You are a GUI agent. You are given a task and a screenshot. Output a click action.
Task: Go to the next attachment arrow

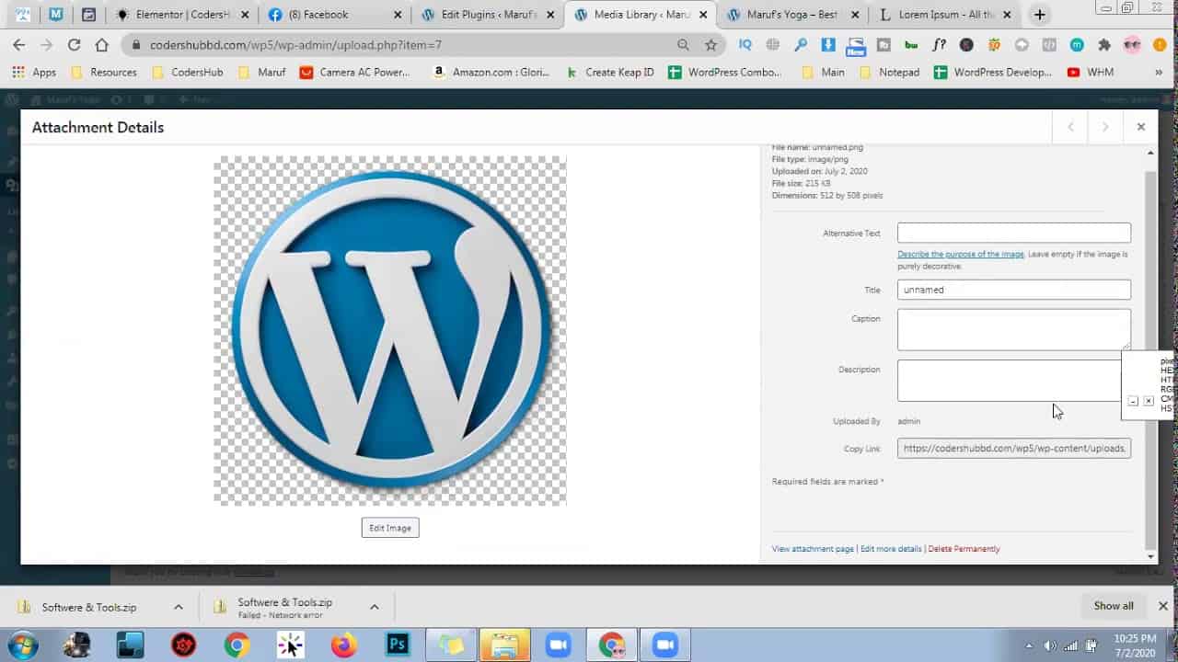coord(1105,127)
